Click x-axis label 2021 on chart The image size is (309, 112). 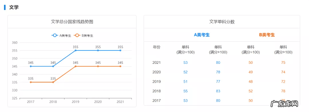pos(120,102)
